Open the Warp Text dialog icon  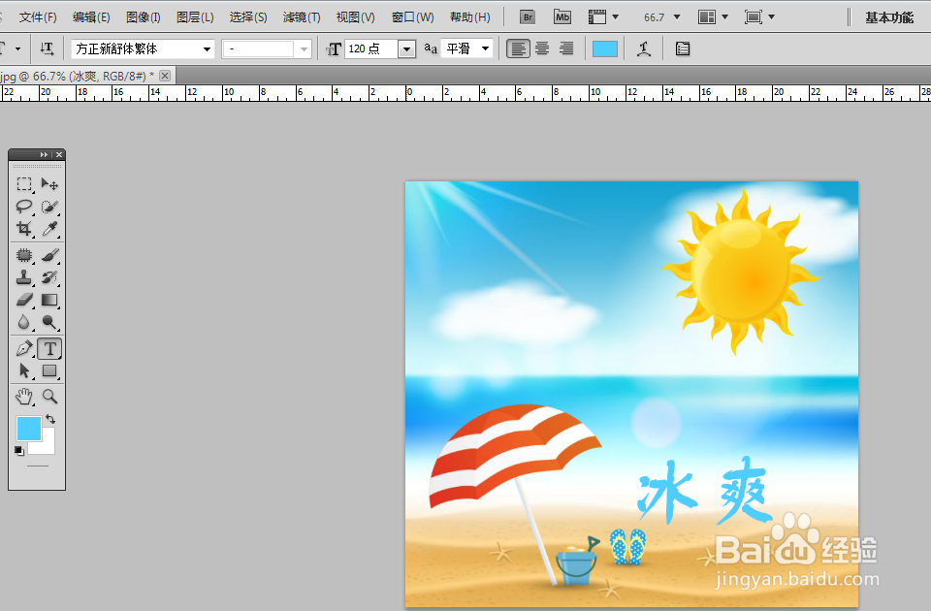(x=644, y=48)
